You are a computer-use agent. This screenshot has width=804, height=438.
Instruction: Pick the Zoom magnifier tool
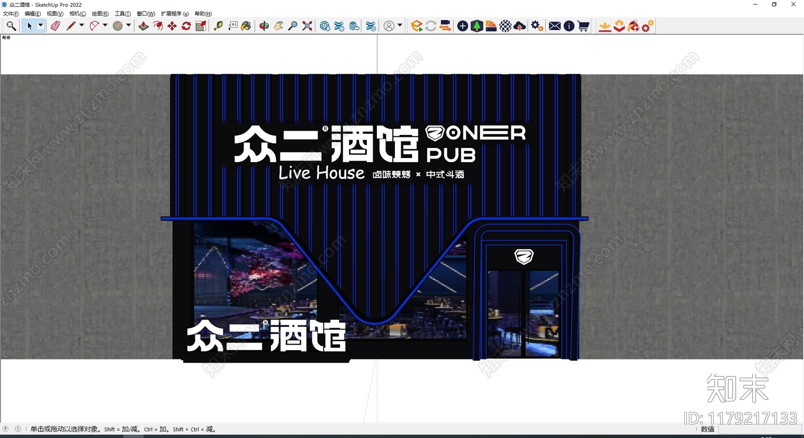pyautogui.click(x=293, y=26)
